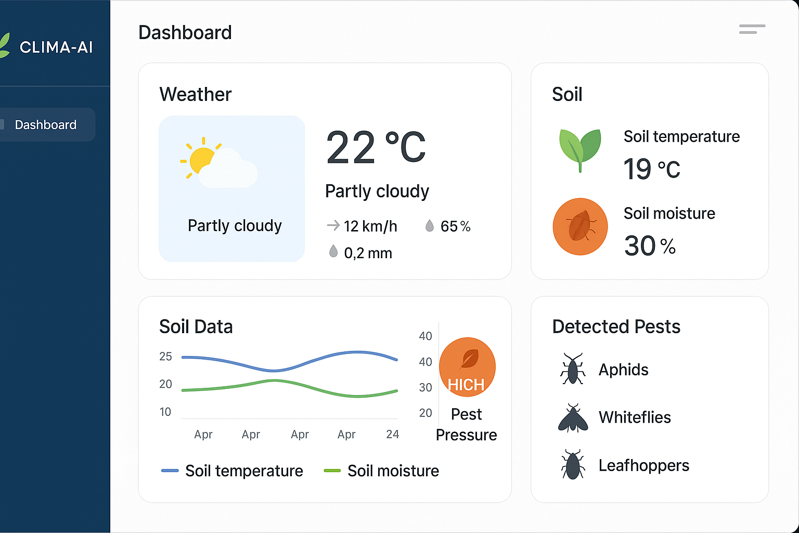Click the precipitation droplet beside 0,2 mm
Image resolution: width=799 pixels, height=533 pixels.
point(334,252)
